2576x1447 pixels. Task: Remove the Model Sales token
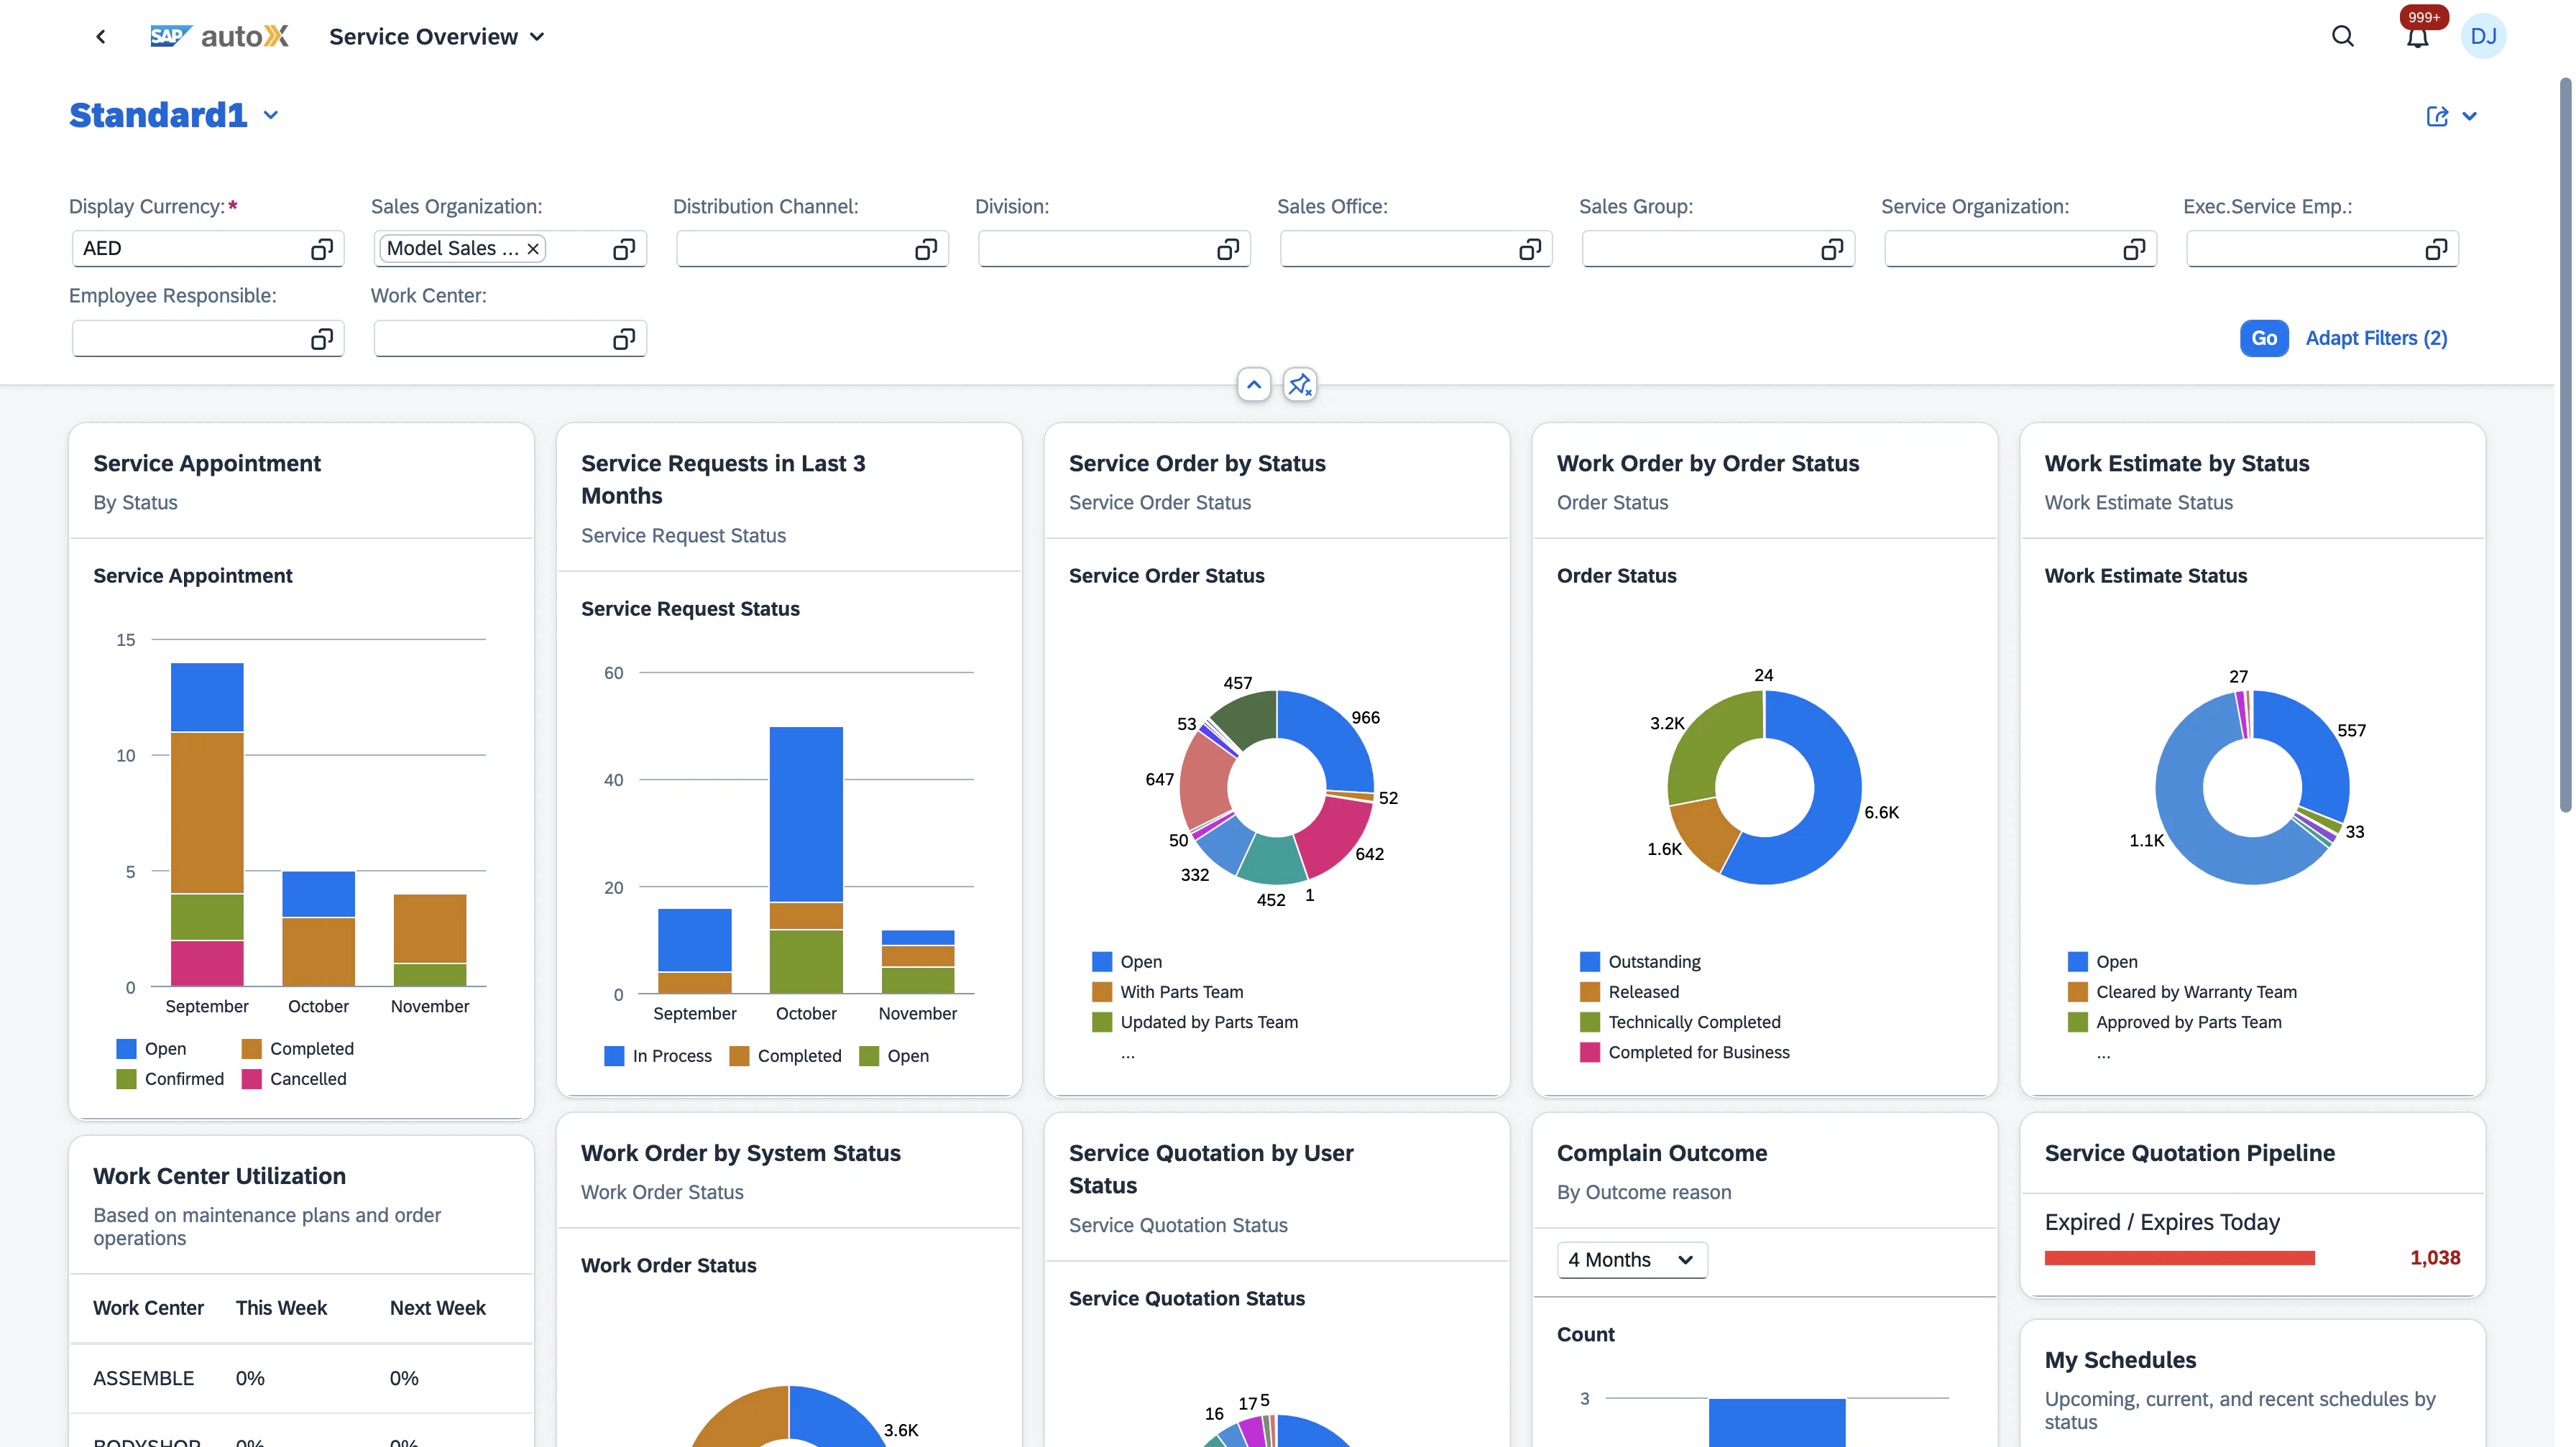[x=533, y=249]
